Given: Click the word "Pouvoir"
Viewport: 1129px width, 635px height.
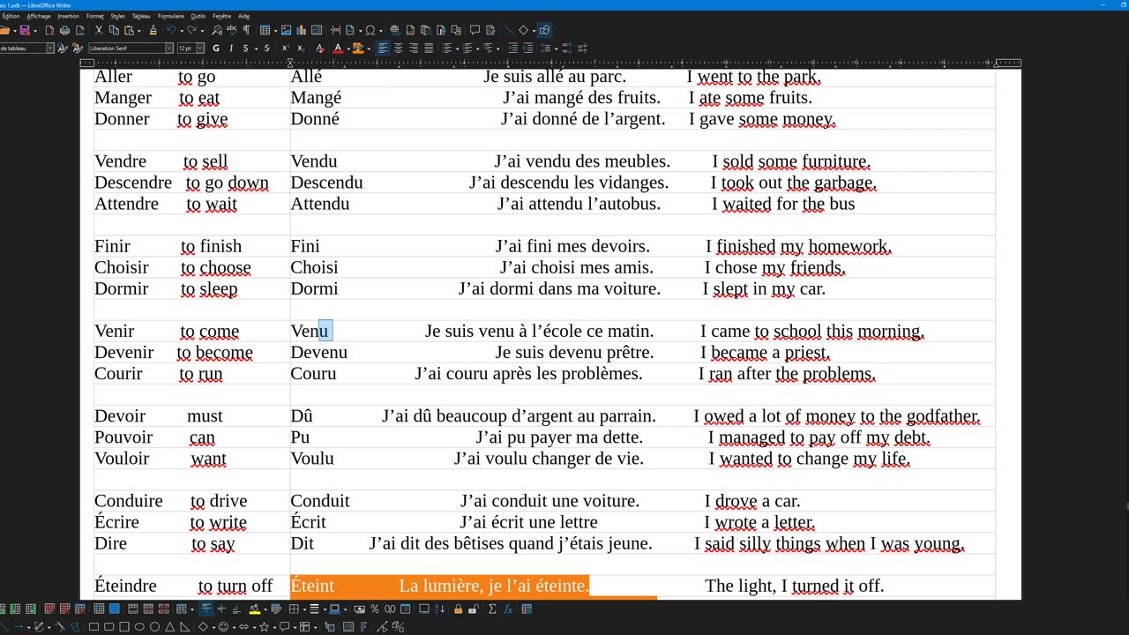Looking at the screenshot, I should point(123,437).
